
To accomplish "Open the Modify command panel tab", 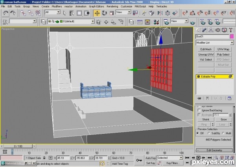I will point(204,30).
